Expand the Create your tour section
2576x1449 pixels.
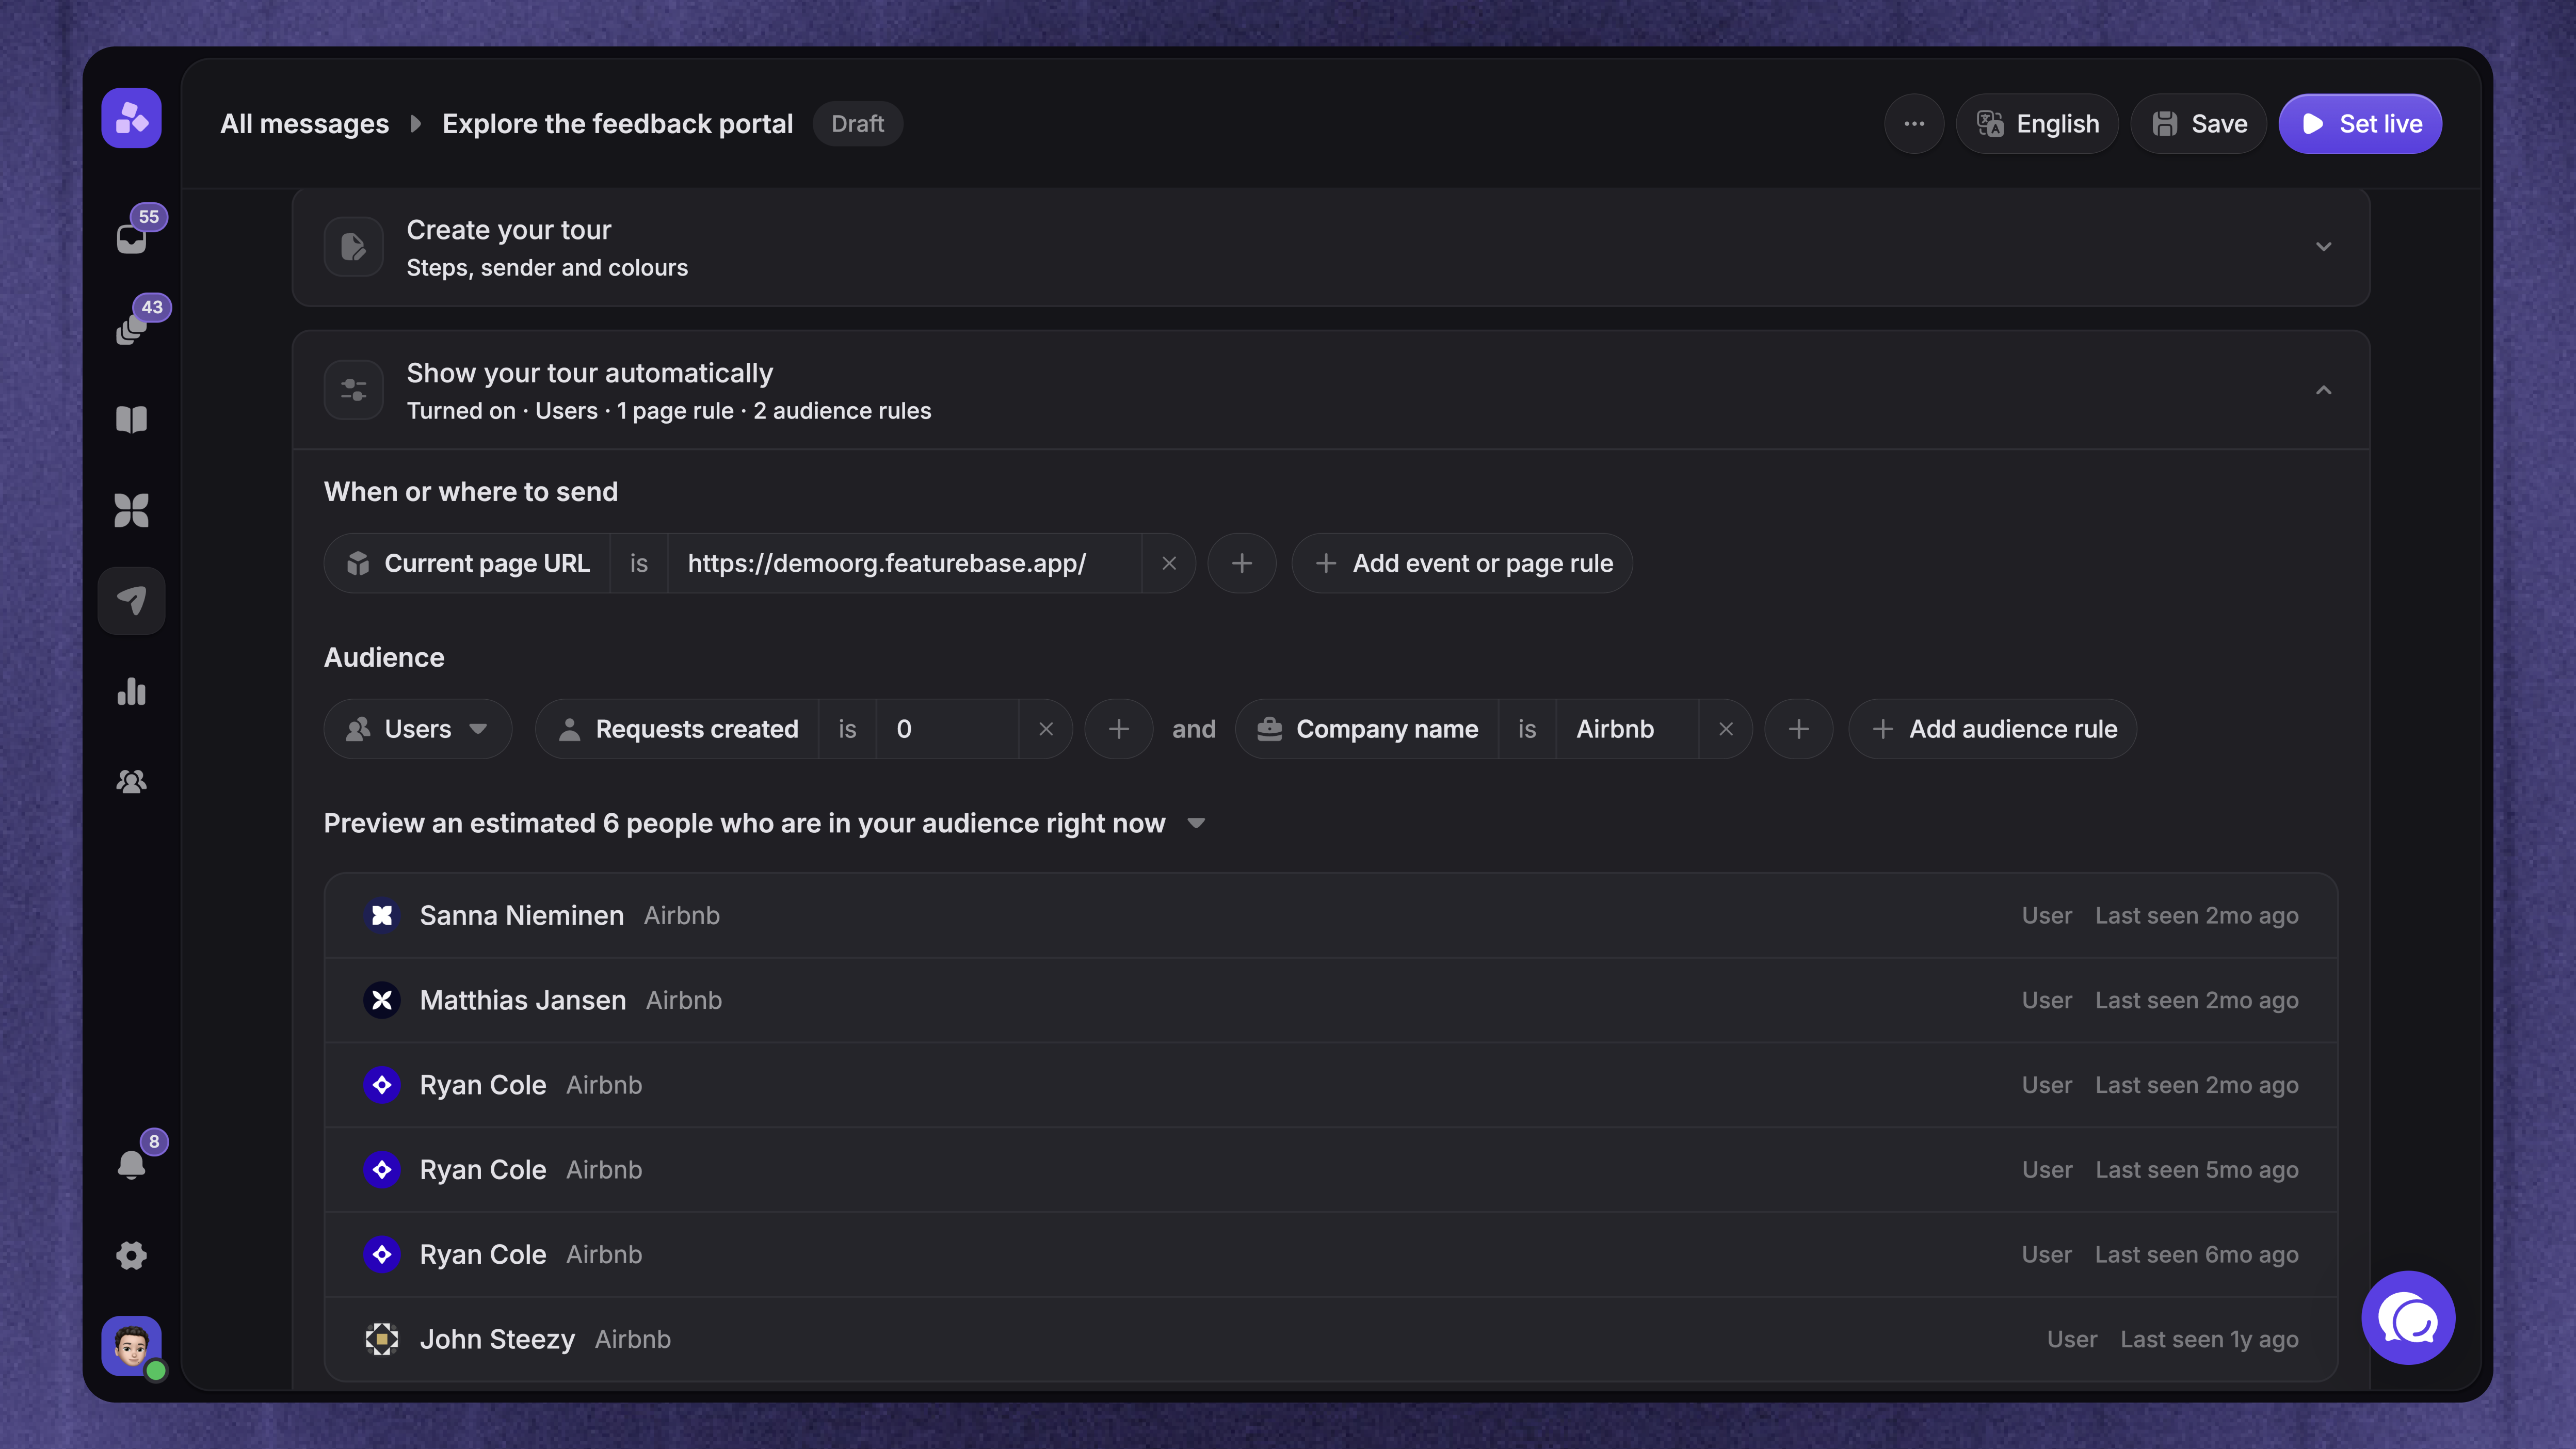point(2324,247)
